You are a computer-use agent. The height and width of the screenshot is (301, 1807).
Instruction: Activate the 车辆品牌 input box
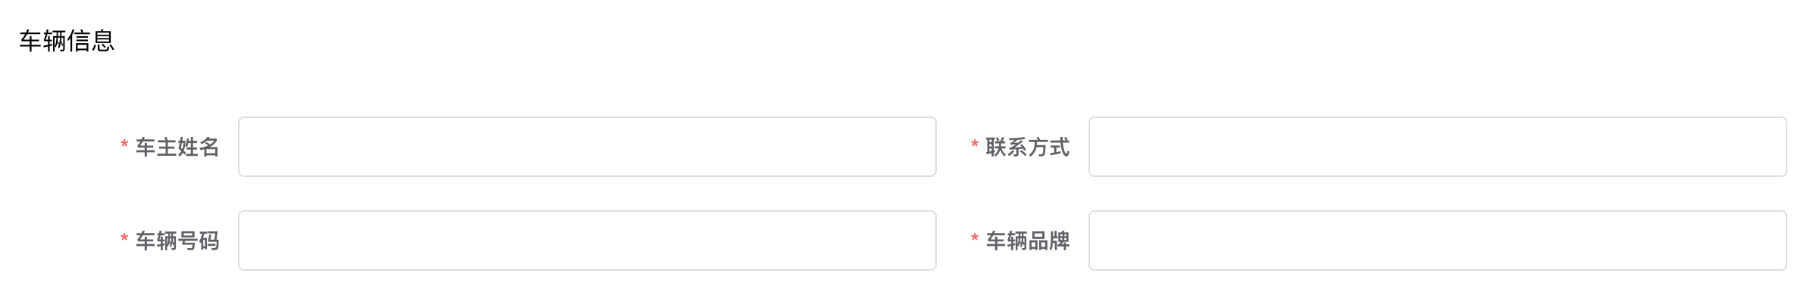(x=1438, y=240)
